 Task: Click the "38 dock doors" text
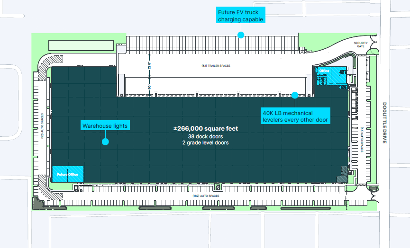click(x=205, y=136)
